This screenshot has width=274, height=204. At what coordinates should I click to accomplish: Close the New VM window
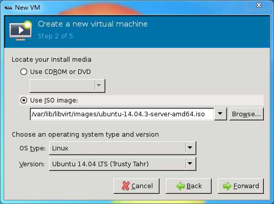click(x=259, y=5)
